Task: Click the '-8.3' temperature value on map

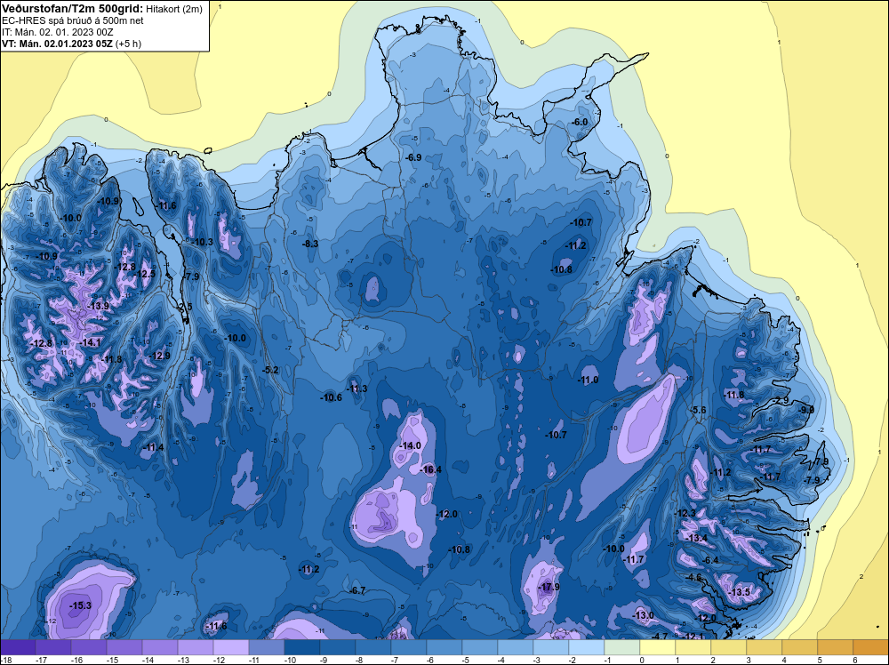Action: click(309, 244)
